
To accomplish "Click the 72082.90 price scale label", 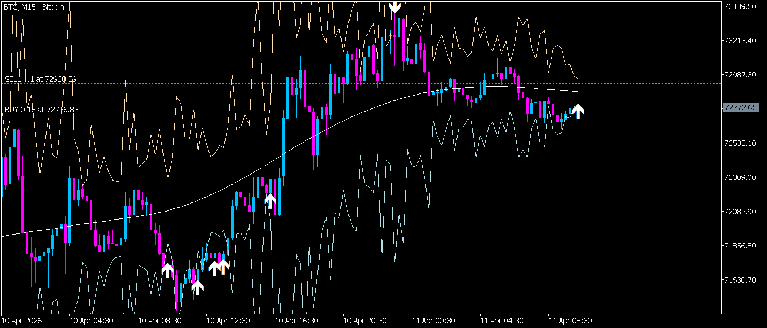I will pyautogui.click(x=740, y=212).
